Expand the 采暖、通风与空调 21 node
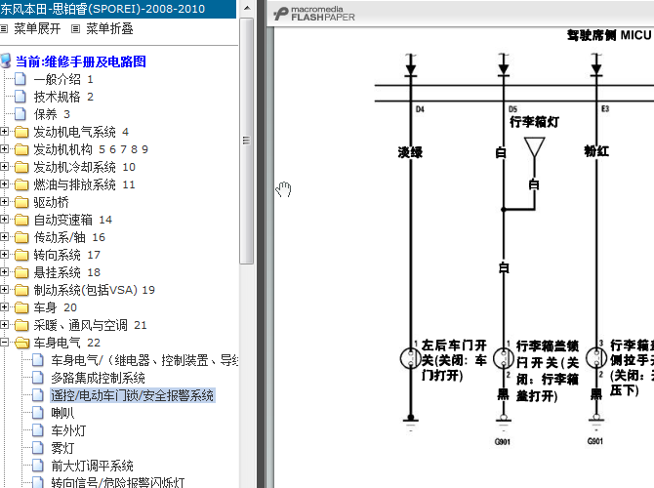The height and width of the screenshot is (488, 654). (x=4, y=324)
